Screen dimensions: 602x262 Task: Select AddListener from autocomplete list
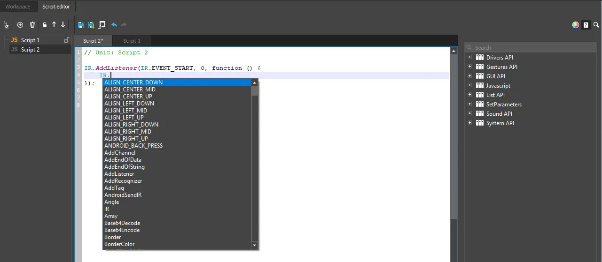(119, 174)
